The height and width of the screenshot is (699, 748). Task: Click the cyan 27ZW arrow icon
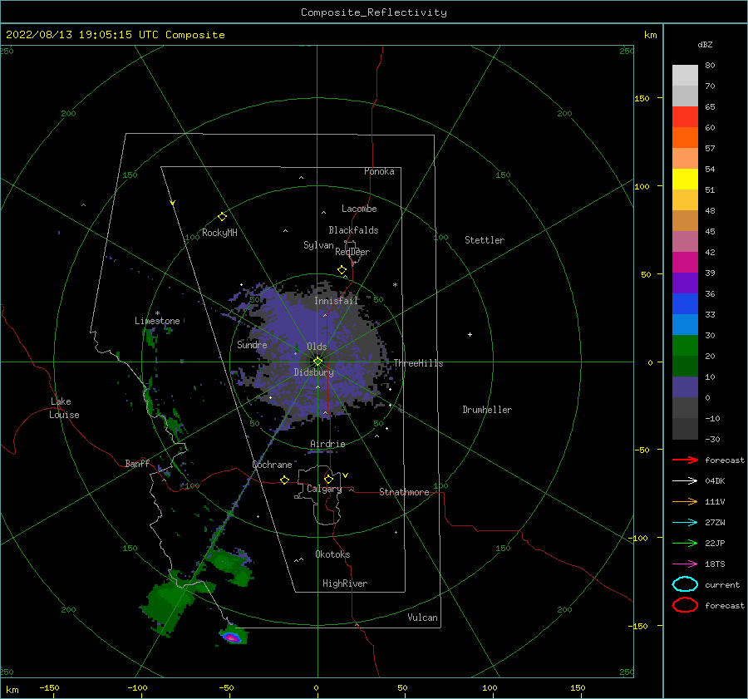pos(685,523)
